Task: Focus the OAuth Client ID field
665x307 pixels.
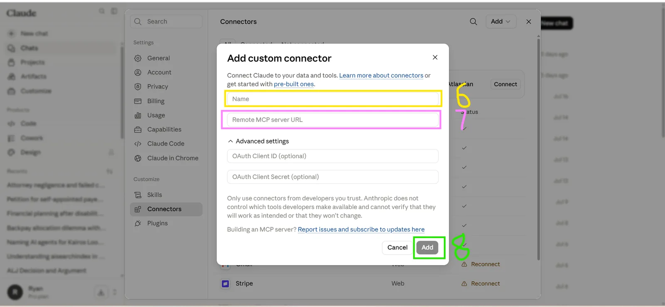Action: point(332,156)
